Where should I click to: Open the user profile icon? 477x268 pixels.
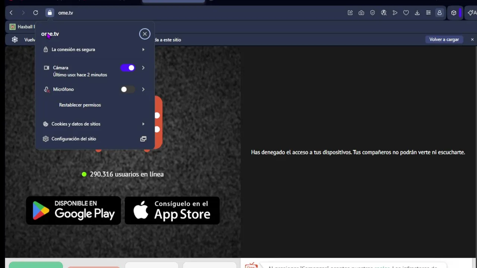coord(439,13)
